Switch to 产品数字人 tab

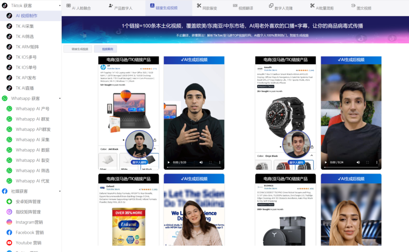[x=120, y=8]
